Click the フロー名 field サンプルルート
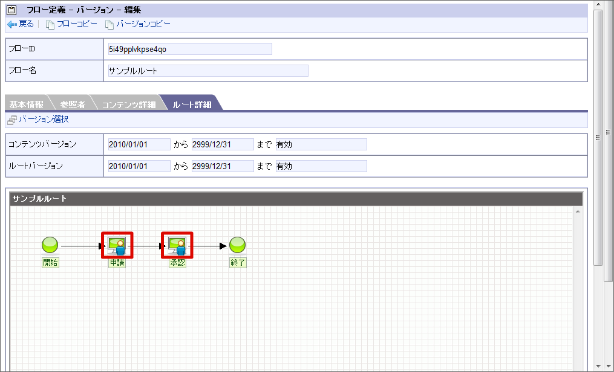 pyautogui.click(x=208, y=71)
